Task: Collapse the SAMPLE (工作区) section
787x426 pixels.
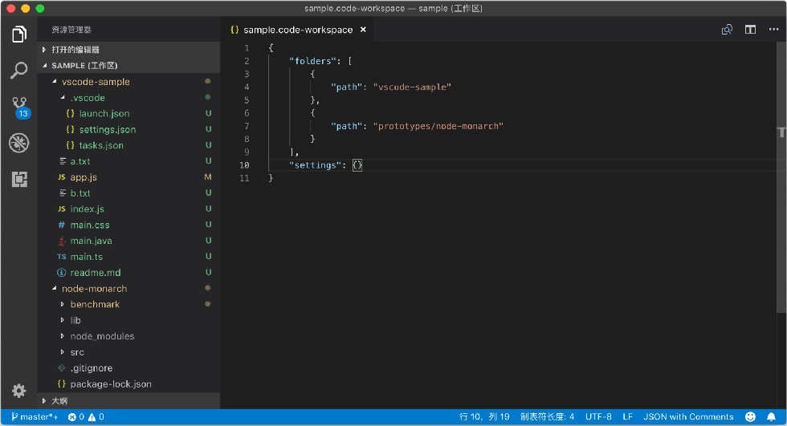Action: click(x=45, y=65)
